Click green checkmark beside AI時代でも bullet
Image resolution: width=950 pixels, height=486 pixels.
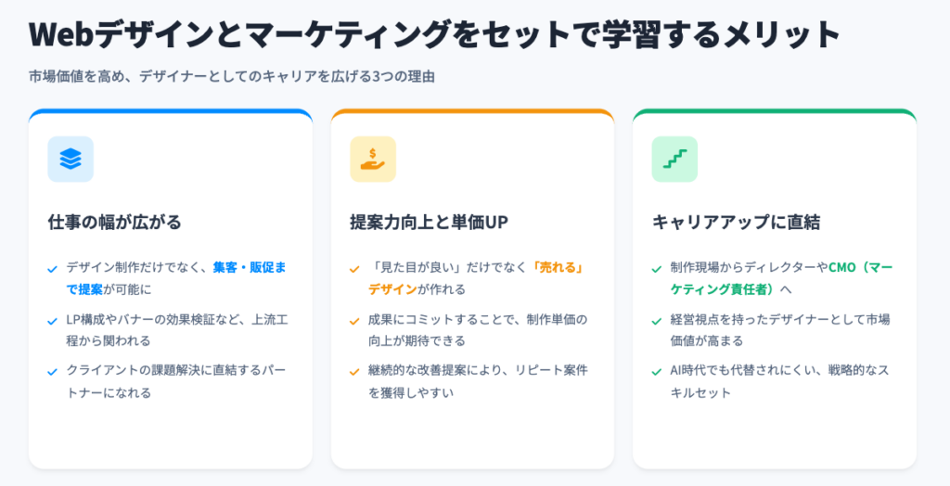click(657, 372)
